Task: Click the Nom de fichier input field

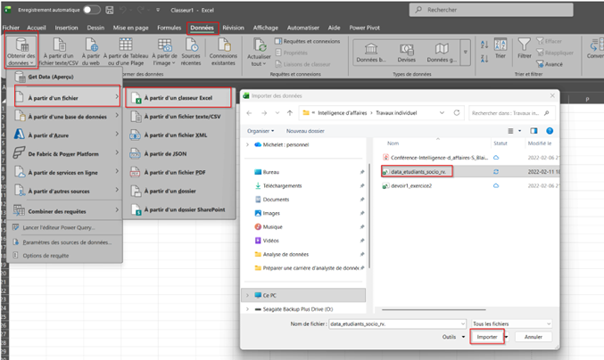Action: point(393,324)
